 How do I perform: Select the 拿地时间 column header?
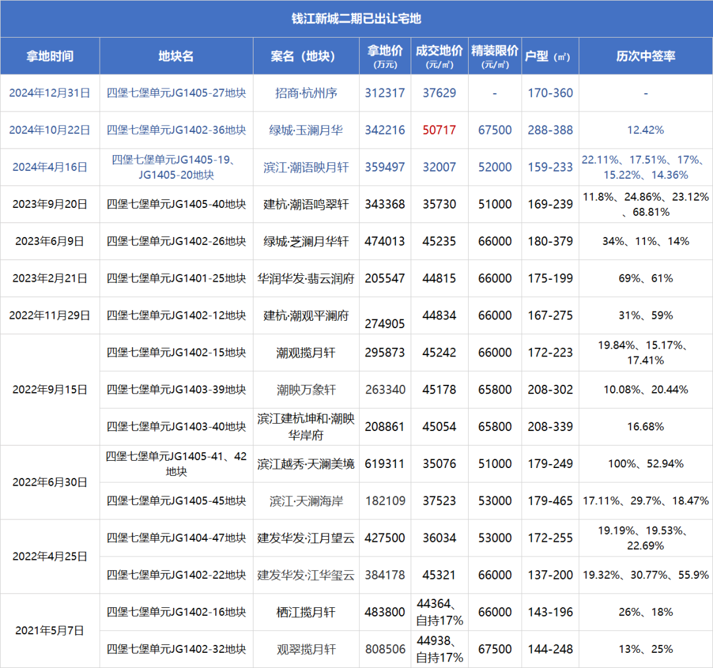point(50,56)
